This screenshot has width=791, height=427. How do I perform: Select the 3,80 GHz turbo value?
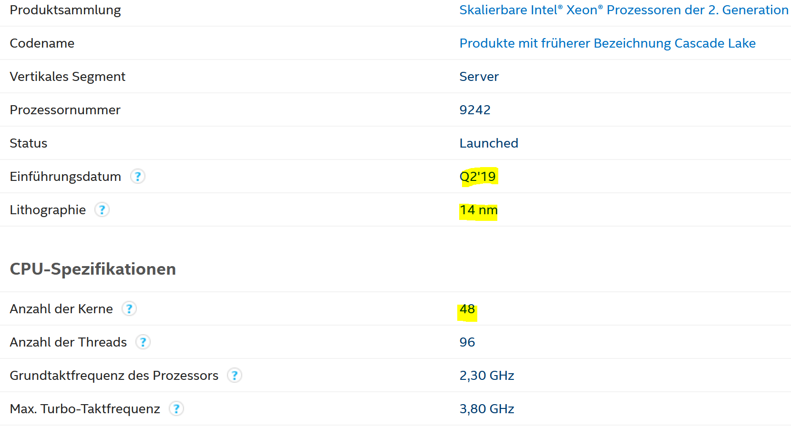487,409
